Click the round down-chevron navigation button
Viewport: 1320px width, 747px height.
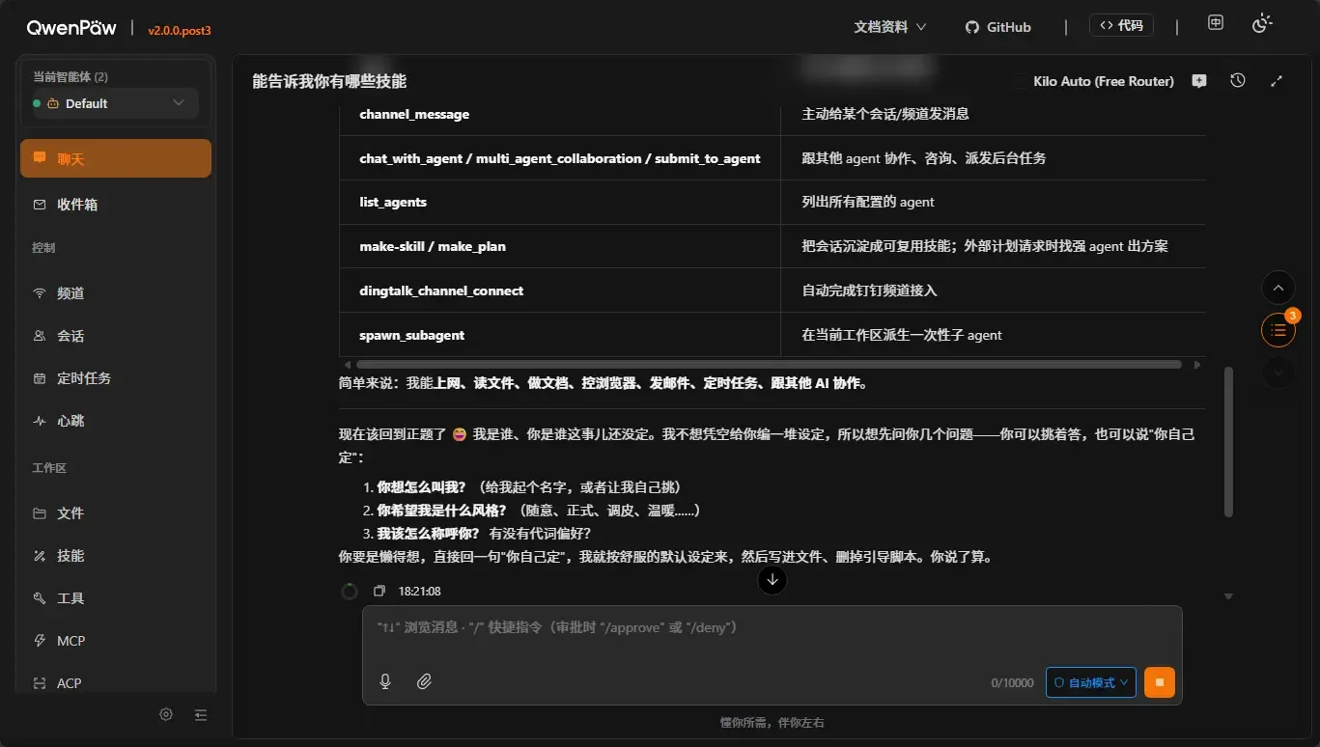click(x=1278, y=373)
